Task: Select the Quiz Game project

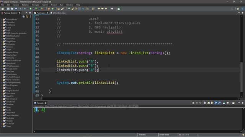Action: pos(11,93)
